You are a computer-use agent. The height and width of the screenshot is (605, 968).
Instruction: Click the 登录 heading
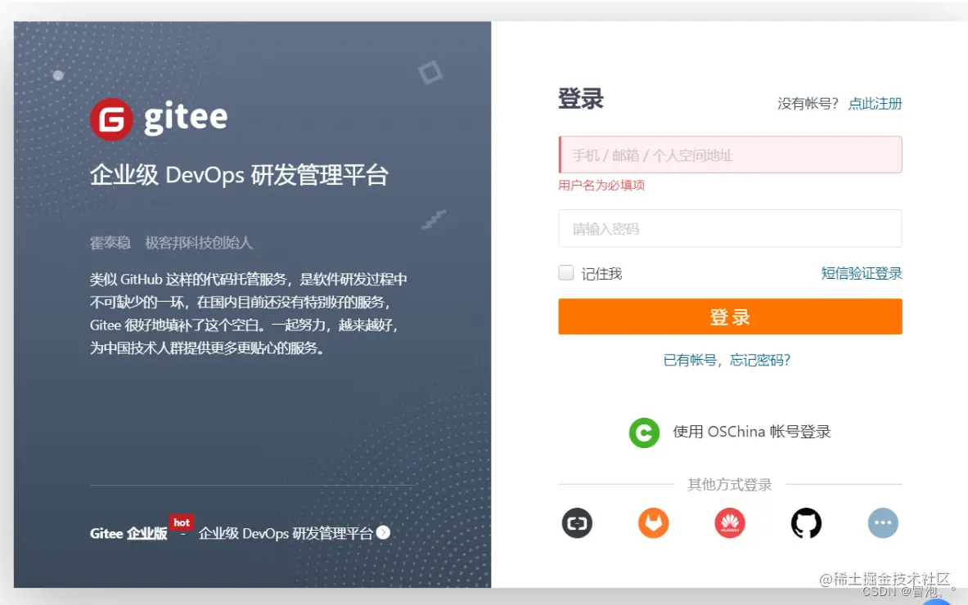tap(580, 99)
